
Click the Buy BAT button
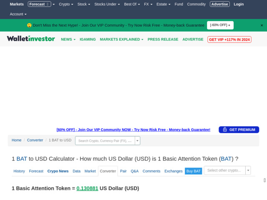[194, 171]
